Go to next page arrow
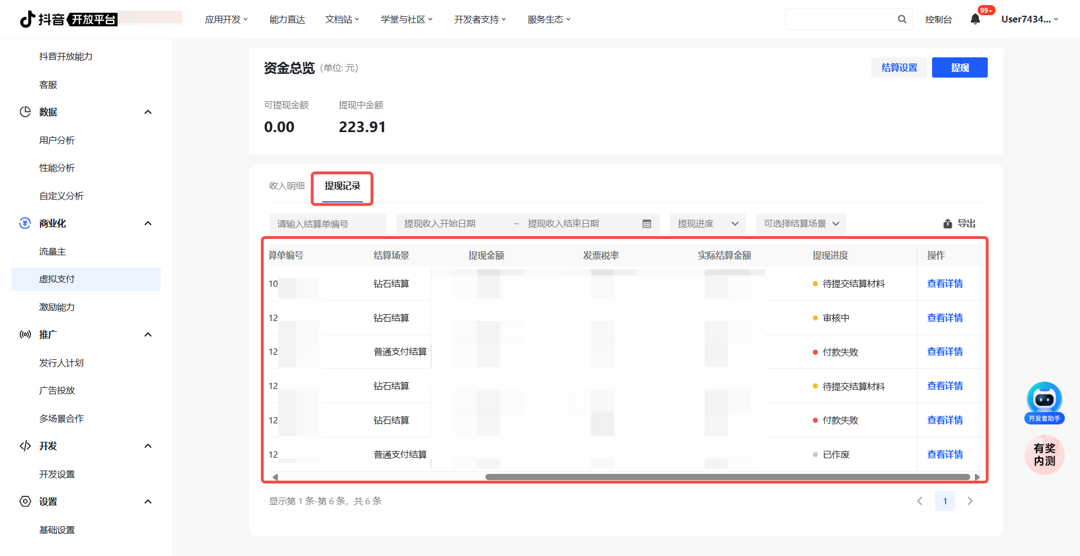 tap(970, 501)
